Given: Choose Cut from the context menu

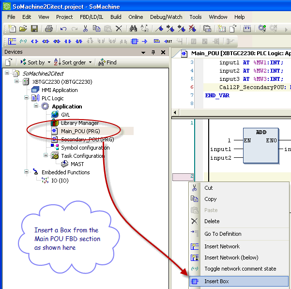Looking at the screenshot, I should (x=239, y=188).
